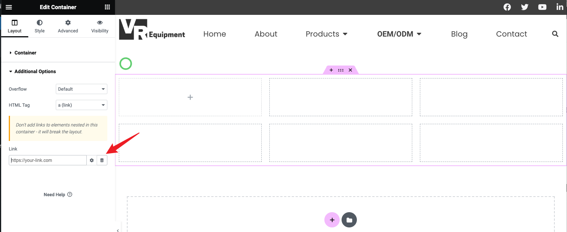Viewport: 567px width, 232px height.
Task: Click the add container plus handle
Action: pyautogui.click(x=331, y=70)
